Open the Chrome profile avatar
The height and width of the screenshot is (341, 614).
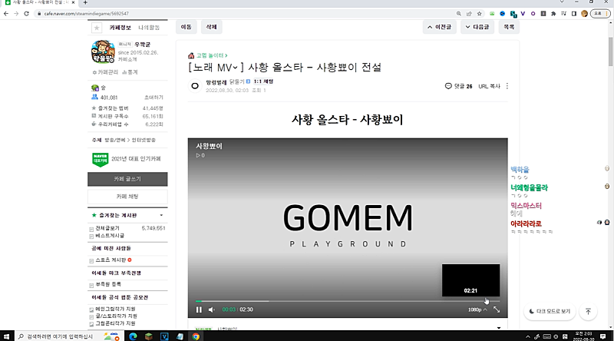[584, 13]
